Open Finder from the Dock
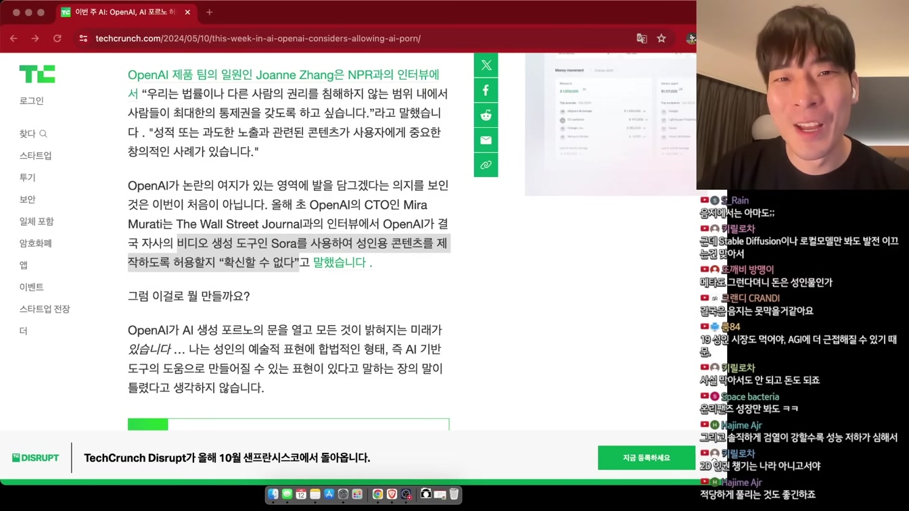The height and width of the screenshot is (511, 909). click(x=273, y=494)
